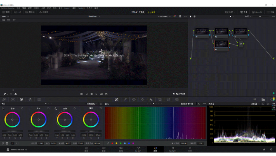Click the split screen viewer icon
The image size is (276, 156).
[8, 20]
